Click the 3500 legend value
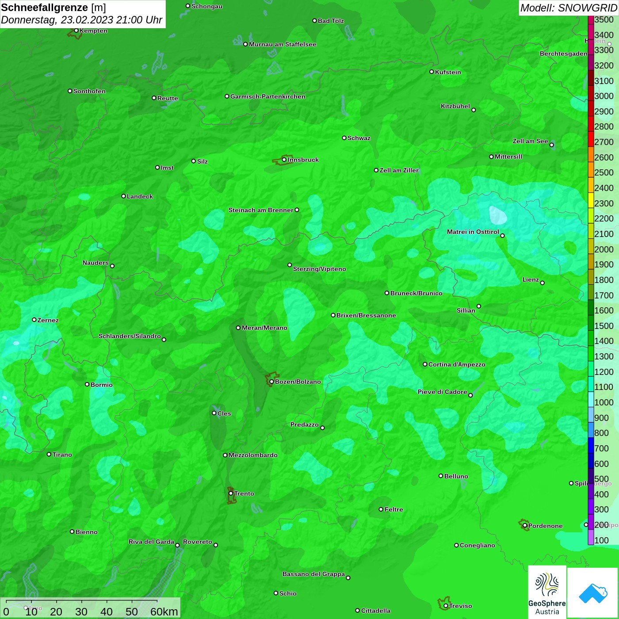This screenshot has height=619, width=619. click(604, 19)
